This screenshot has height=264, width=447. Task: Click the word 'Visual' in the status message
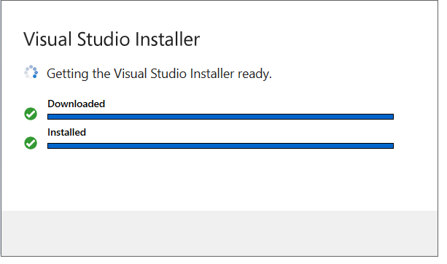131,74
